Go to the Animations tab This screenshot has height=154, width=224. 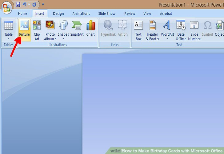tap(81, 14)
